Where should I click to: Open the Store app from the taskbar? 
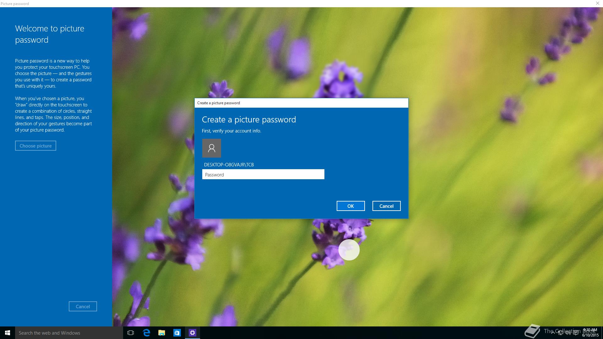click(177, 333)
